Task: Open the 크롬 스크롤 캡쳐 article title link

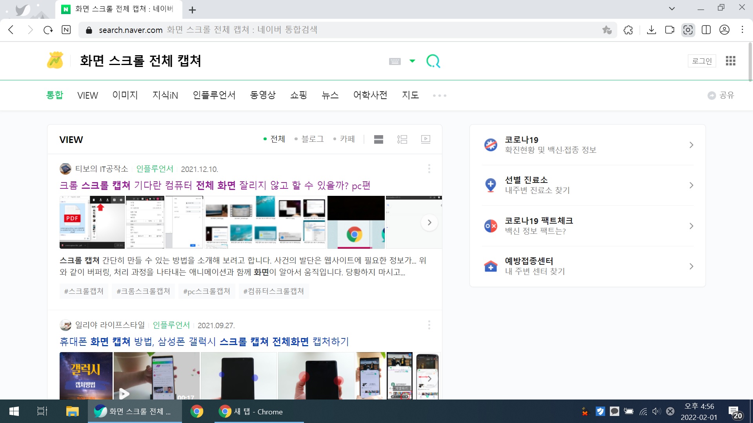Action: tap(215, 186)
